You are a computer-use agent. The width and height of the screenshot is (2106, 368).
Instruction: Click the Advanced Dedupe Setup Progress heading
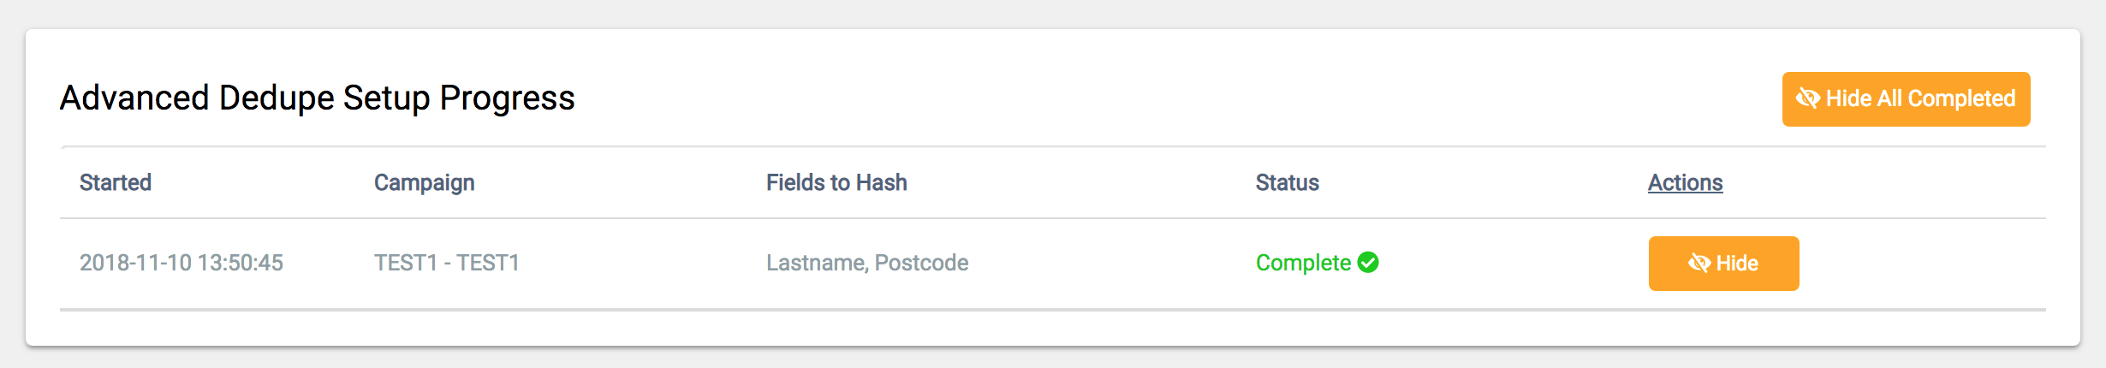pyautogui.click(x=317, y=98)
